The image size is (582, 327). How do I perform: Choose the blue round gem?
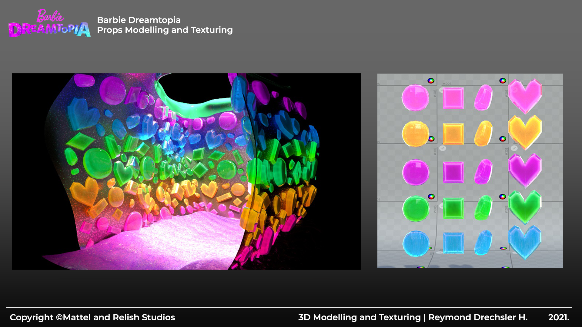[x=416, y=243]
